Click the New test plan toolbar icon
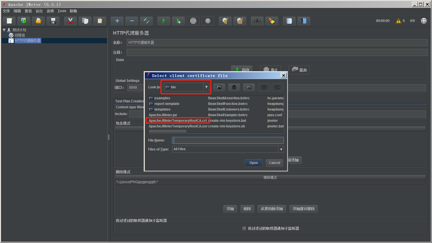The height and width of the screenshot is (243, 432). (9, 21)
